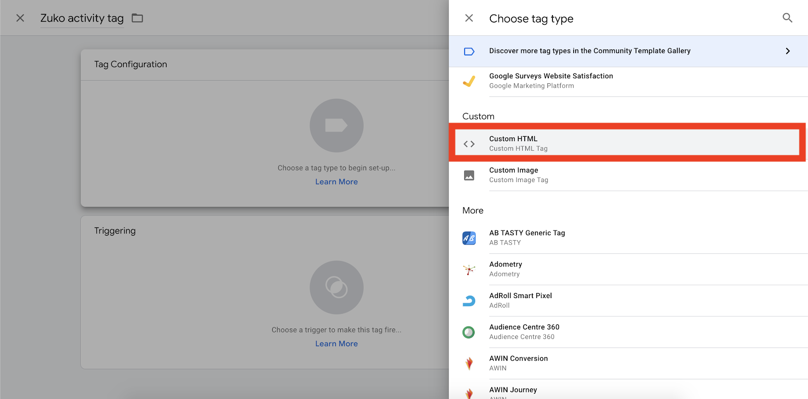The width and height of the screenshot is (808, 399).
Task: Open Learn More link under Tag Configuration
Action: (x=336, y=182)
